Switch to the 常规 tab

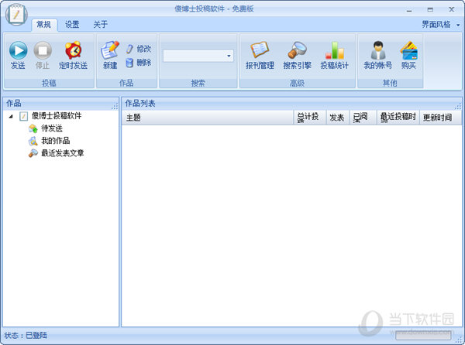44,25
